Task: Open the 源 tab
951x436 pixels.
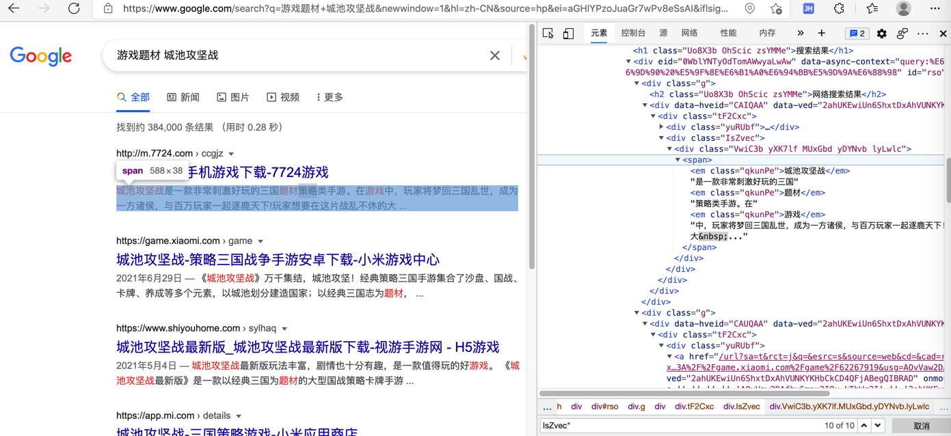Action: pyautogui.click(x=663, y=33)
